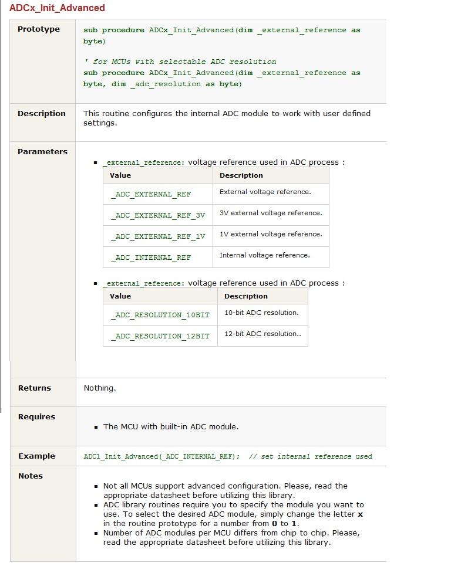Click the Requires row label
This screenshot has height=573, width=461.
coord(36,417)
